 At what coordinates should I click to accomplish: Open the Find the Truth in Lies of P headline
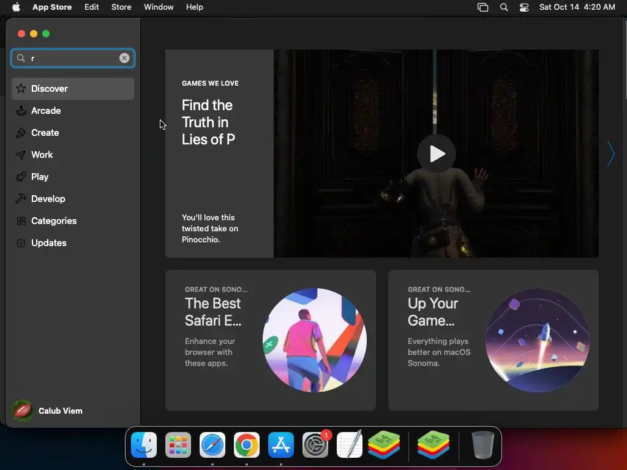point(208,122)
